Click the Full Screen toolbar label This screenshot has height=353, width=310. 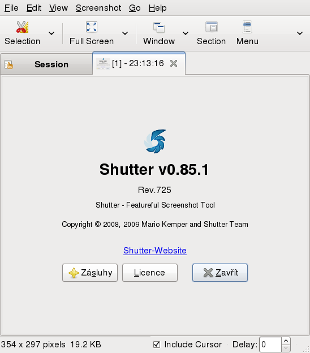tap(92, 41)
